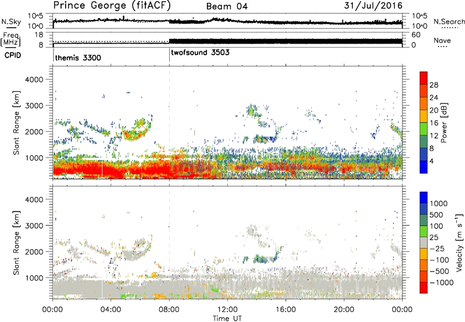Viewport: 465px width, 322px height.
Task: Click the red swatch of Power colorbar
Action: click(424, 78)
